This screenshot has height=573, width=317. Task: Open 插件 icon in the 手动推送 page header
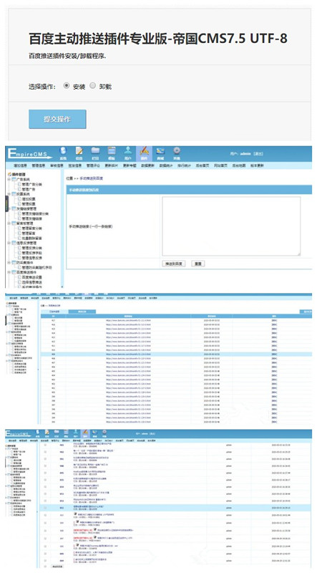[x=144, y=153]
